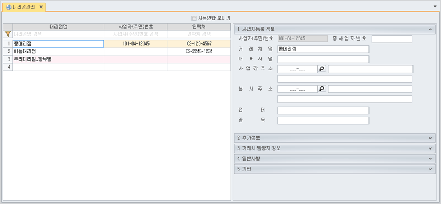
Task: Click the filter funnel icon in grid
Action: (8, 34)
